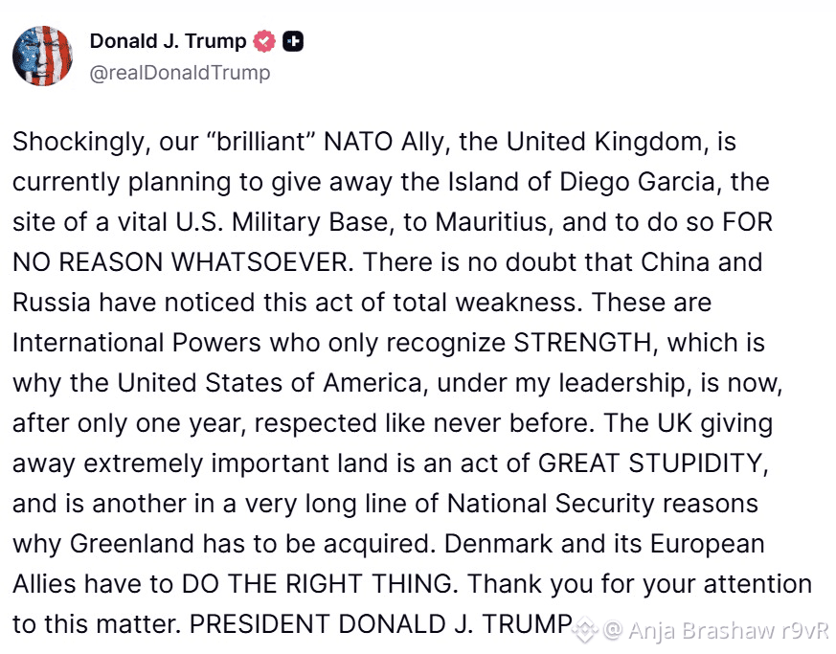Open the @realDonaldTrump handle
The height and width of the screenshot is (654, 836).
click(180, 72)
